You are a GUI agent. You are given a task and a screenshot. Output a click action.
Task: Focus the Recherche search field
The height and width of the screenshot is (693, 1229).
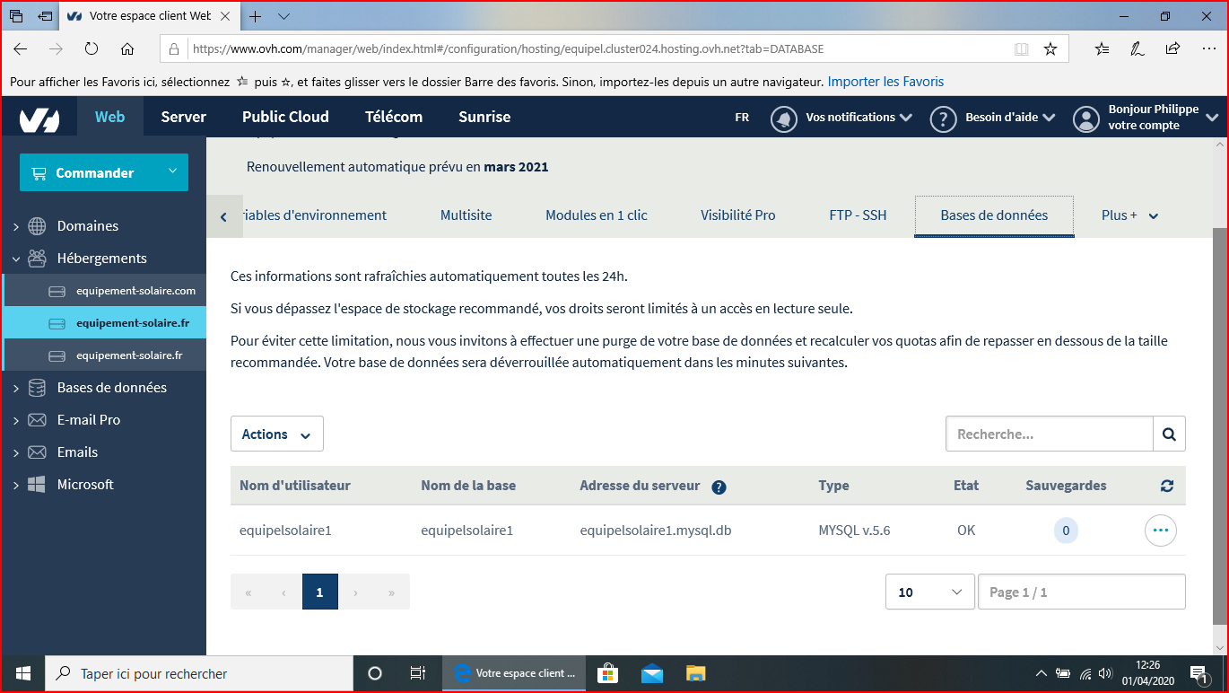1050,434
